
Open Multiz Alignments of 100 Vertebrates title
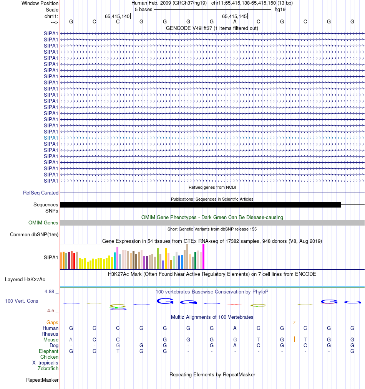(x=212, y=317)
